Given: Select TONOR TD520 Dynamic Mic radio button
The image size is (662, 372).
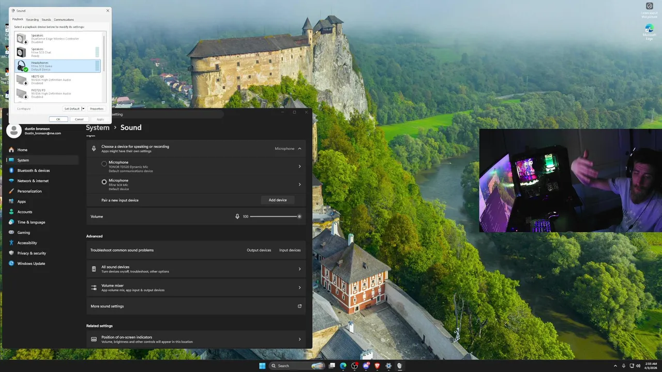Looking at the screenshot, I should [x=104, y=164].
